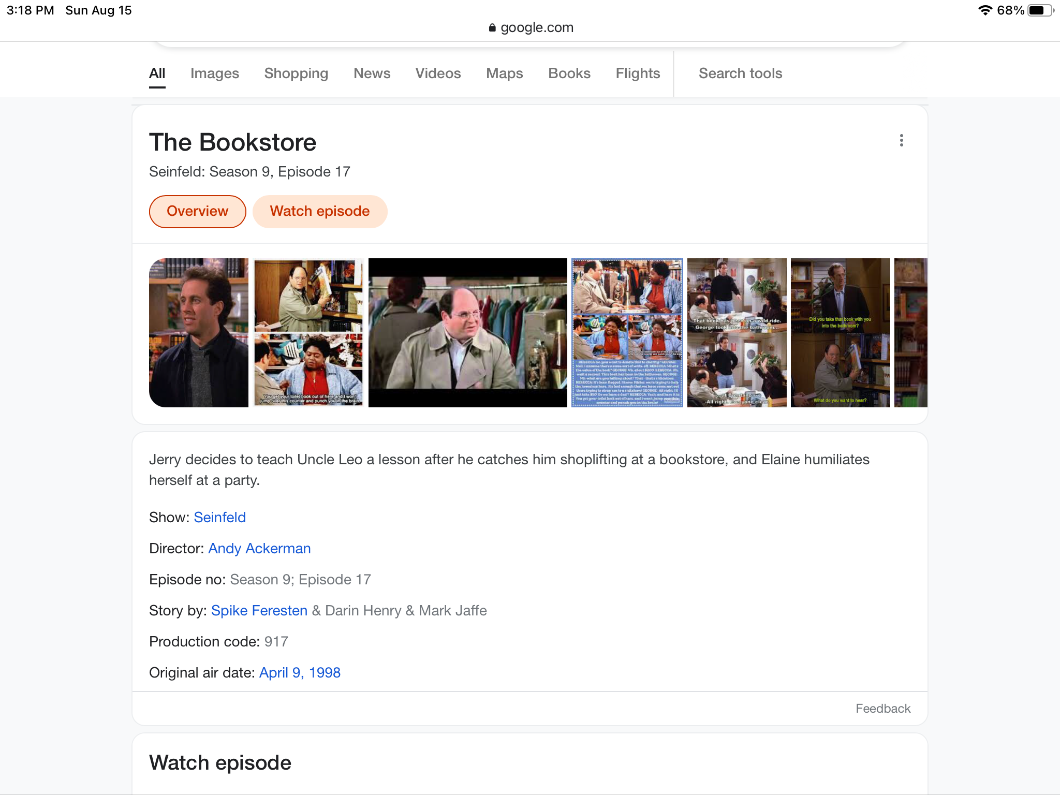Image resolution: width=1060 pixels, height=795 pixels.
Task: Select the Watch episode chip
Action: tap(320, 212)
